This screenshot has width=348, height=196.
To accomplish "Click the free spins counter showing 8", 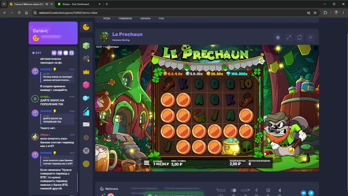I will pyautogui.click(x=250, y=164).
